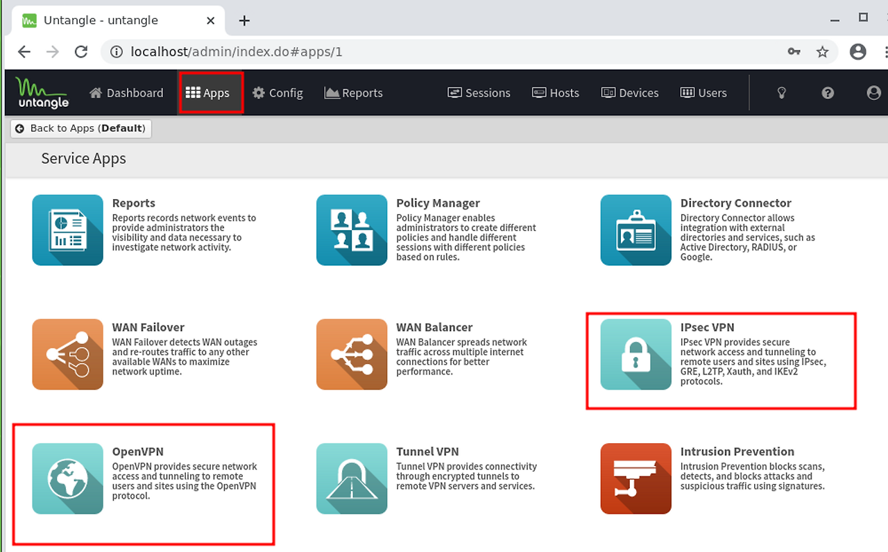Screen dimensions: 888x552
Task: Reload the page
Action: click(x=81, y=52)
